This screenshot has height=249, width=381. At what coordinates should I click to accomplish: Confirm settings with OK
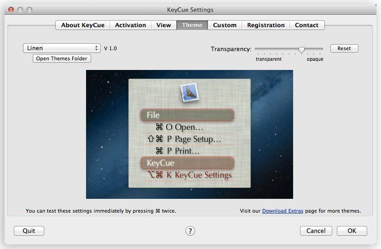tap(352, 231)
